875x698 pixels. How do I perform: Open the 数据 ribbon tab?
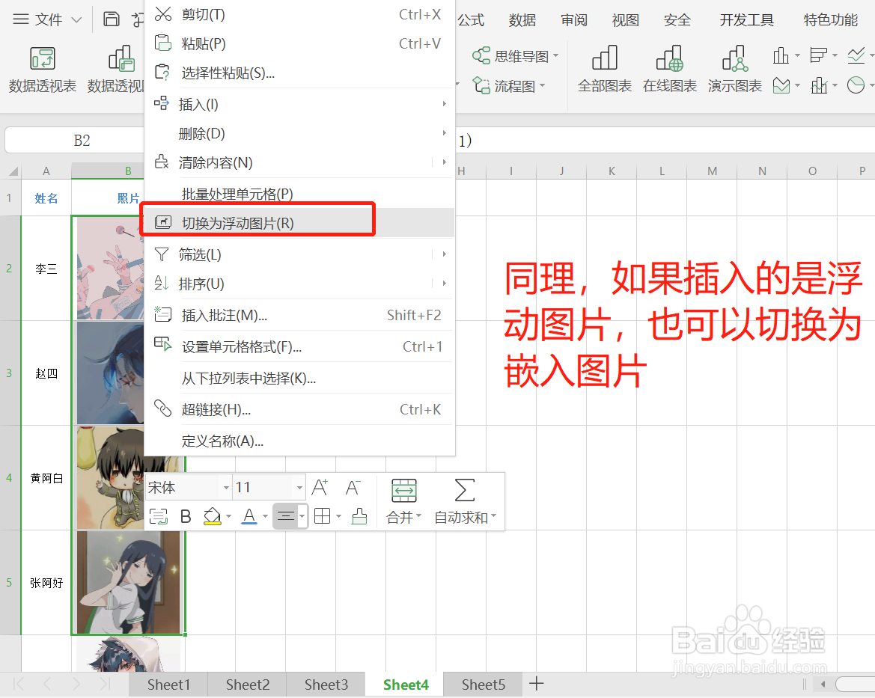(x=522, y=20)
